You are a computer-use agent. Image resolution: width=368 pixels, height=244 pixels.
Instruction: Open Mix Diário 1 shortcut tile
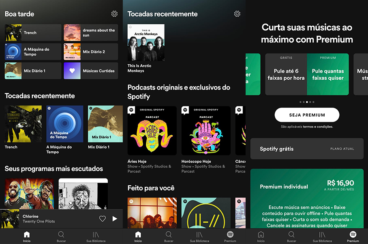33,70
